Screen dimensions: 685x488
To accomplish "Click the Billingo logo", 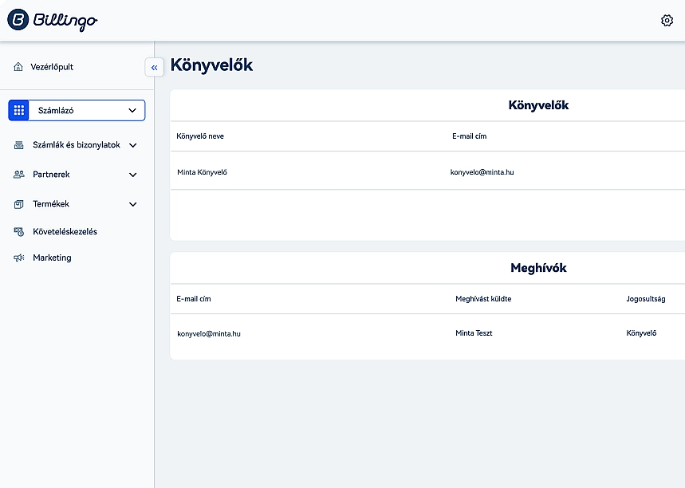I will 50,21.
